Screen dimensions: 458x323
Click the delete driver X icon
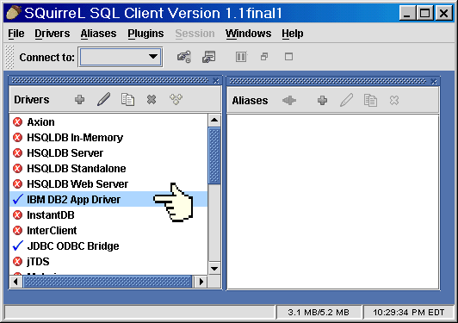click(x=152, y=100)
